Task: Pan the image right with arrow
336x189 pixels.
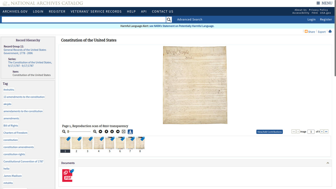Action: pyautogui.click(x=118, y=131)
